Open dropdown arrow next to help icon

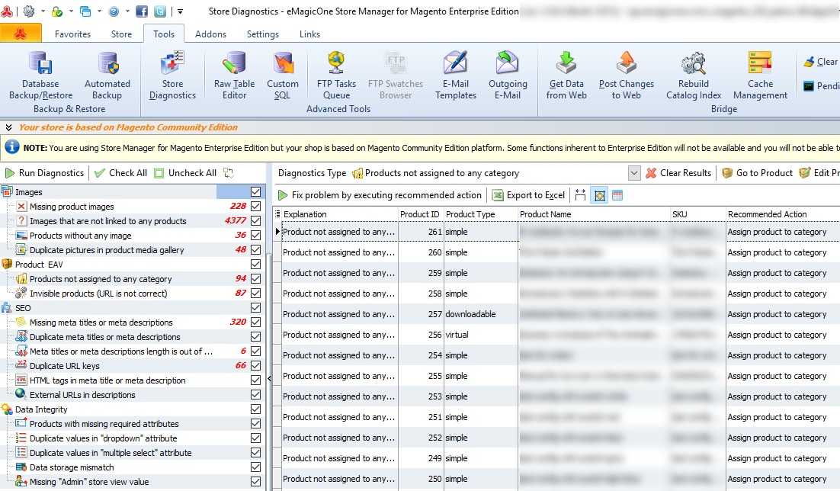[127, 11]
